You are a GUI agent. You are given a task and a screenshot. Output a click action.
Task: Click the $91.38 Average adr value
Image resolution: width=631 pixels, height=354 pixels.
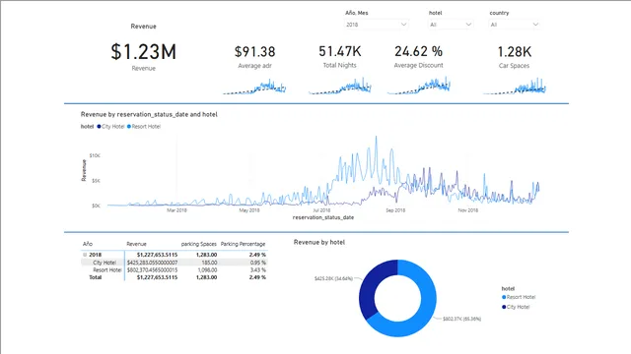[254, 51]
